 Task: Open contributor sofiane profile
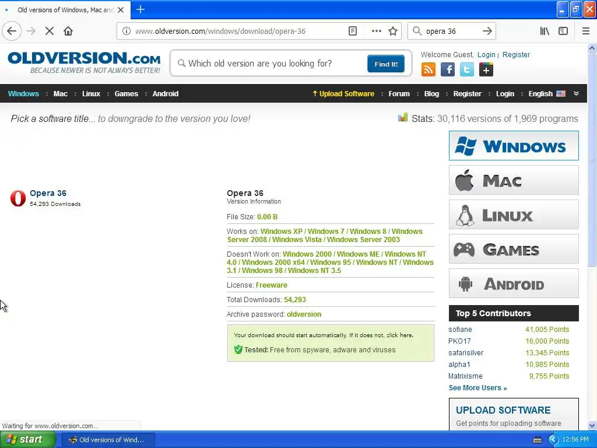click(460, 330)
